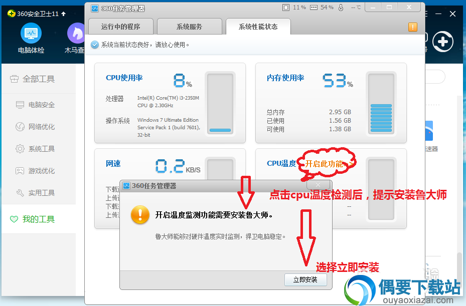Click the 8% CPU usage value
Image resolution: width=466 pixels, height=306 pixels.
(183, 81)
